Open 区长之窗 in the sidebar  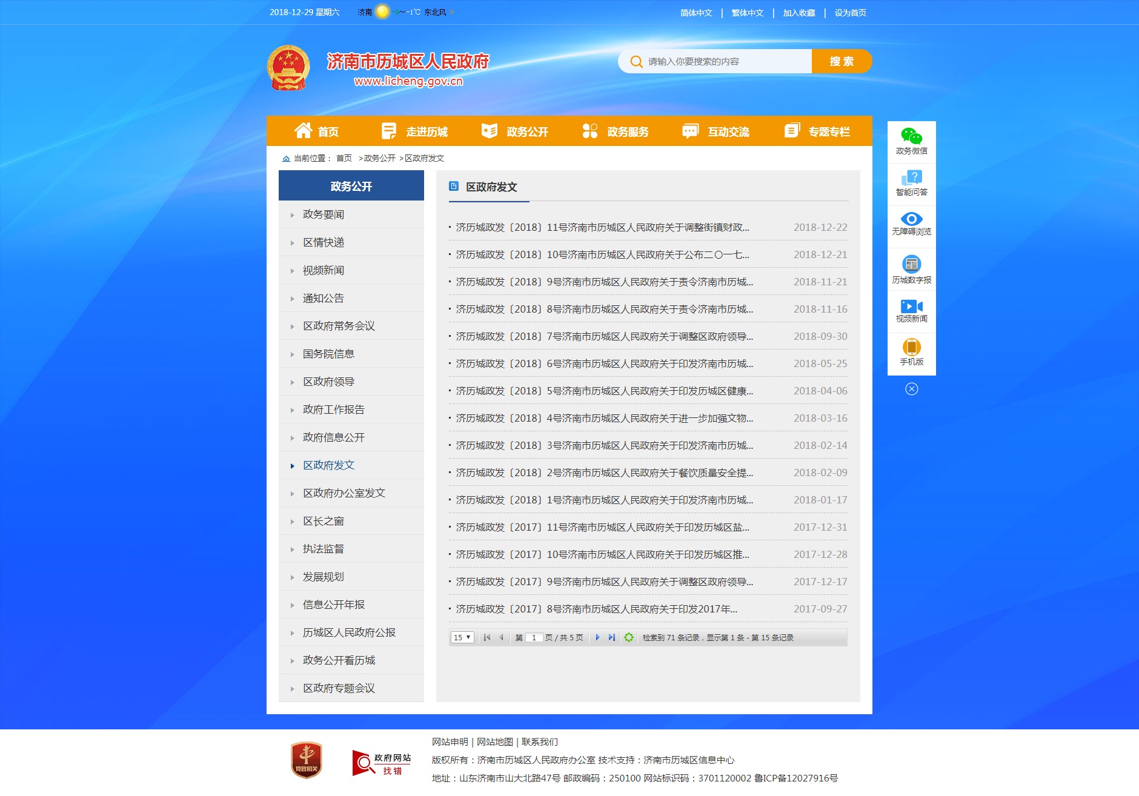[351, 521]
